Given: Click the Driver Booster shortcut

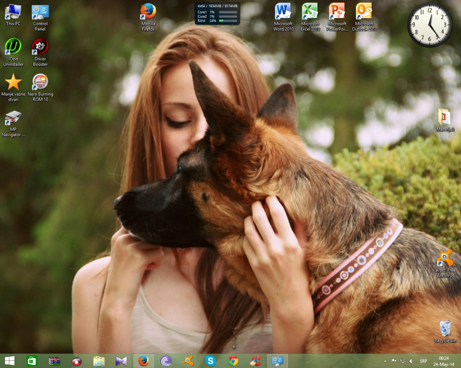Looking at the screenshot, I should pyautogui.click(x=40, y=47).
